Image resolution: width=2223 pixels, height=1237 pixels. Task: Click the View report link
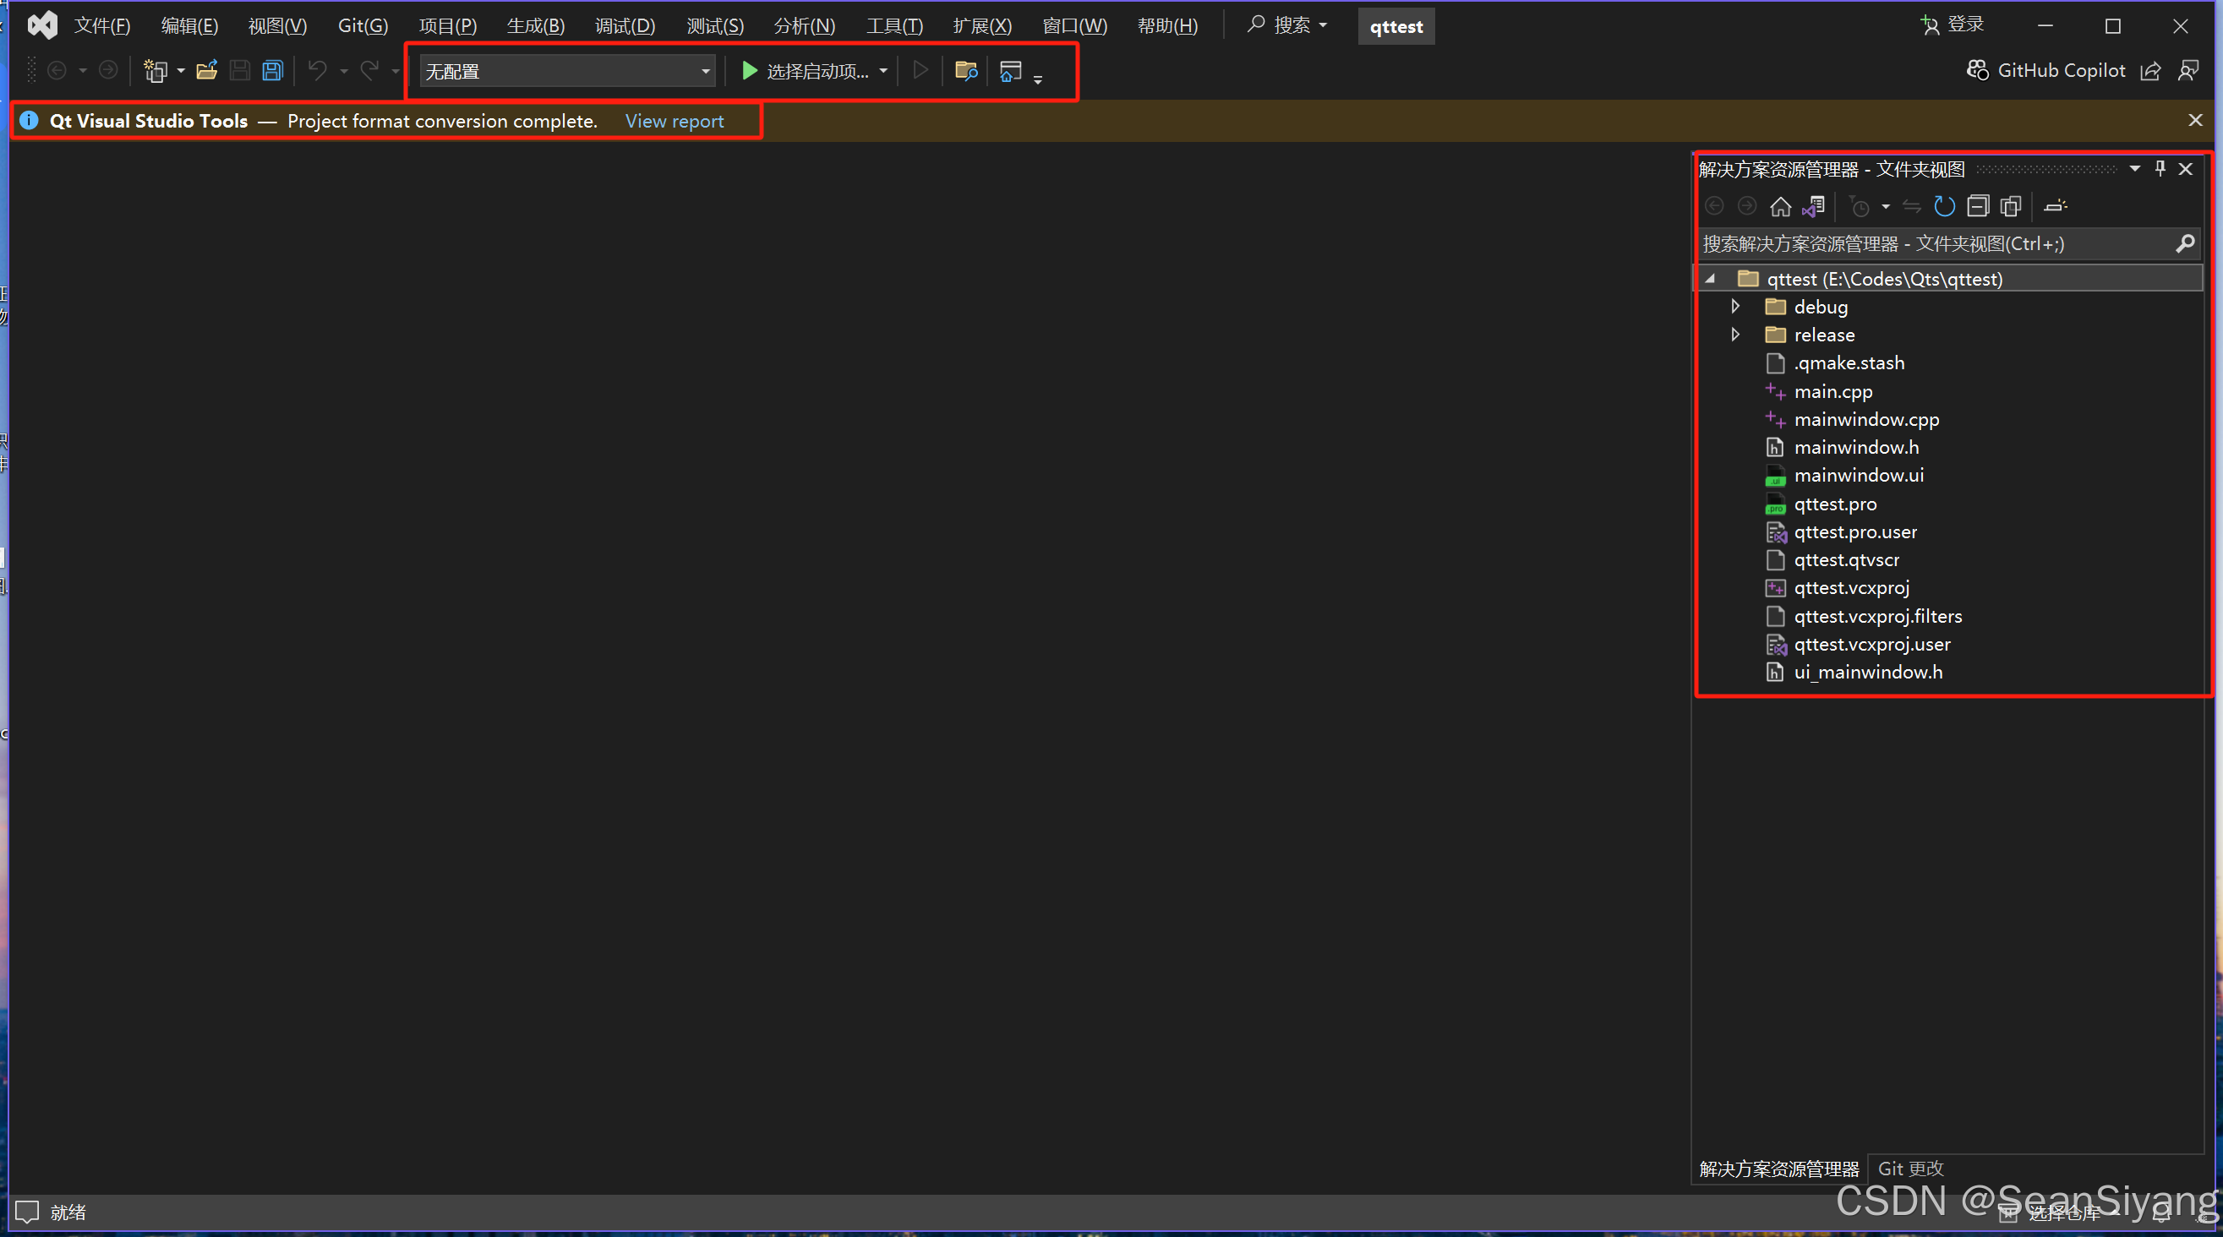(674, 121)
